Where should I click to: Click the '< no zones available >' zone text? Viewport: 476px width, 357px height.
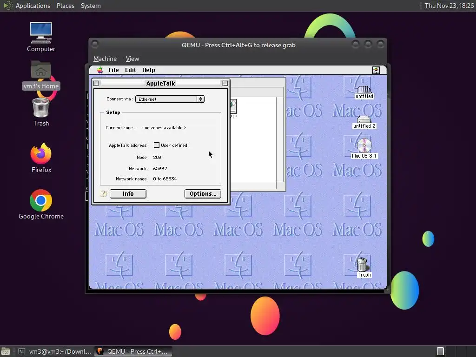[x=164, y=128]
